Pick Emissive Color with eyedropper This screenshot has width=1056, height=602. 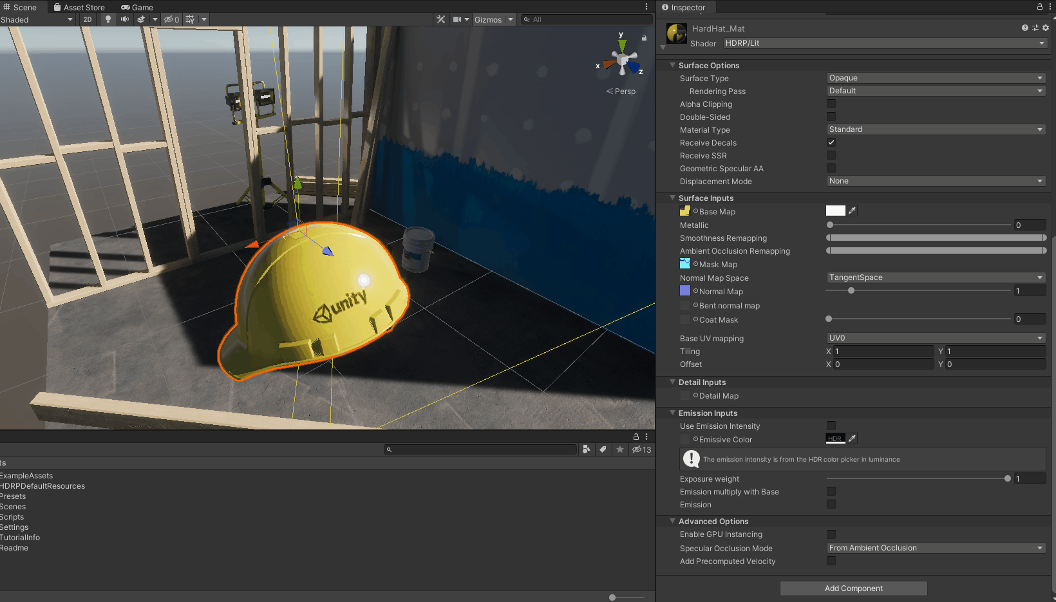point(852,438)
